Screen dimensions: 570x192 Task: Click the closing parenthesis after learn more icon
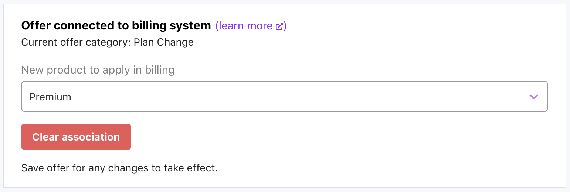pyautogui.click(x=285, y=26)
